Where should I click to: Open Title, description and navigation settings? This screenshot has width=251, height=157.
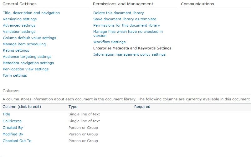31,13
